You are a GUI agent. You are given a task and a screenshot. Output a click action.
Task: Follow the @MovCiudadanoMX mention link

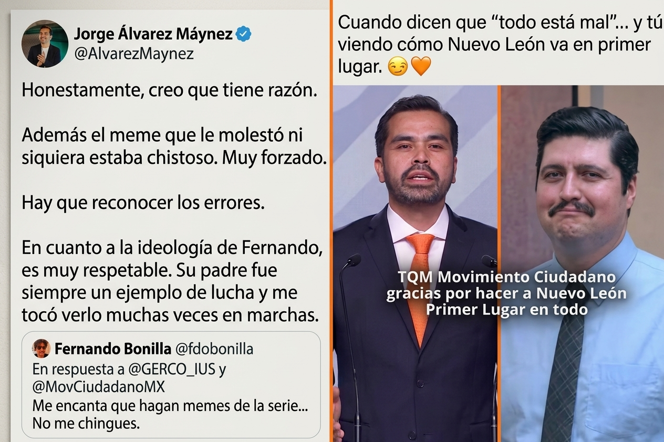[x=99, y=387]
